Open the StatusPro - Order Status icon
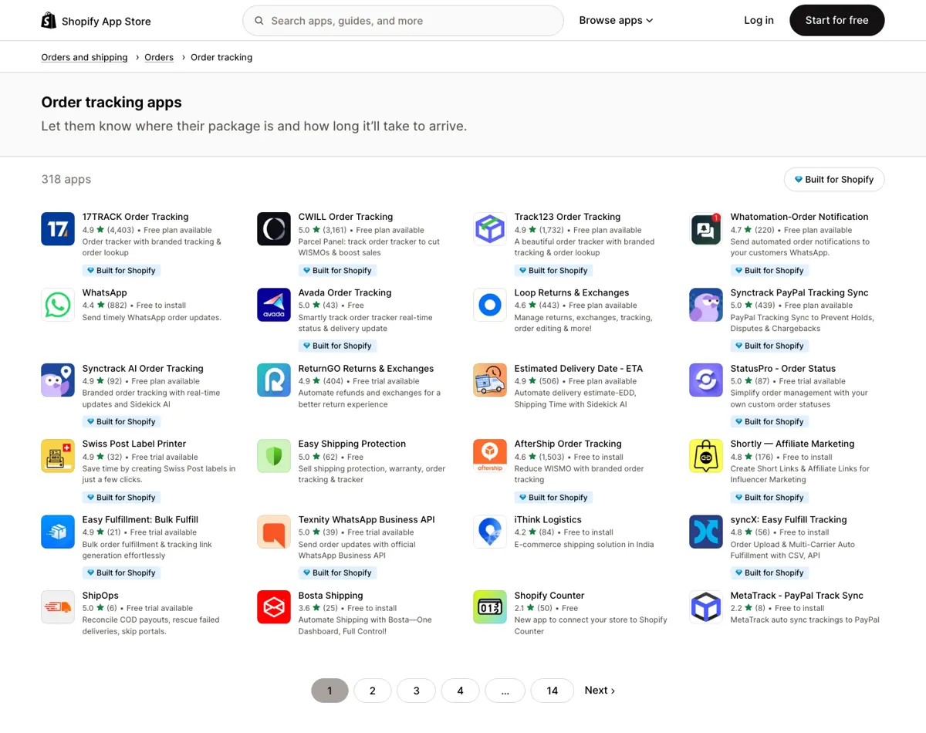This screenshot has width=926, height=733. pyautogui.click(x=706, y=380)
